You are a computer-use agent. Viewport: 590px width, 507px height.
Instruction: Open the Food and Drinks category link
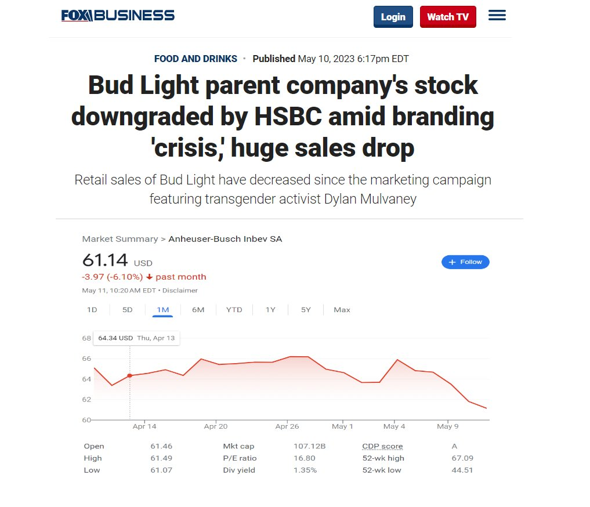coord(196,59)
